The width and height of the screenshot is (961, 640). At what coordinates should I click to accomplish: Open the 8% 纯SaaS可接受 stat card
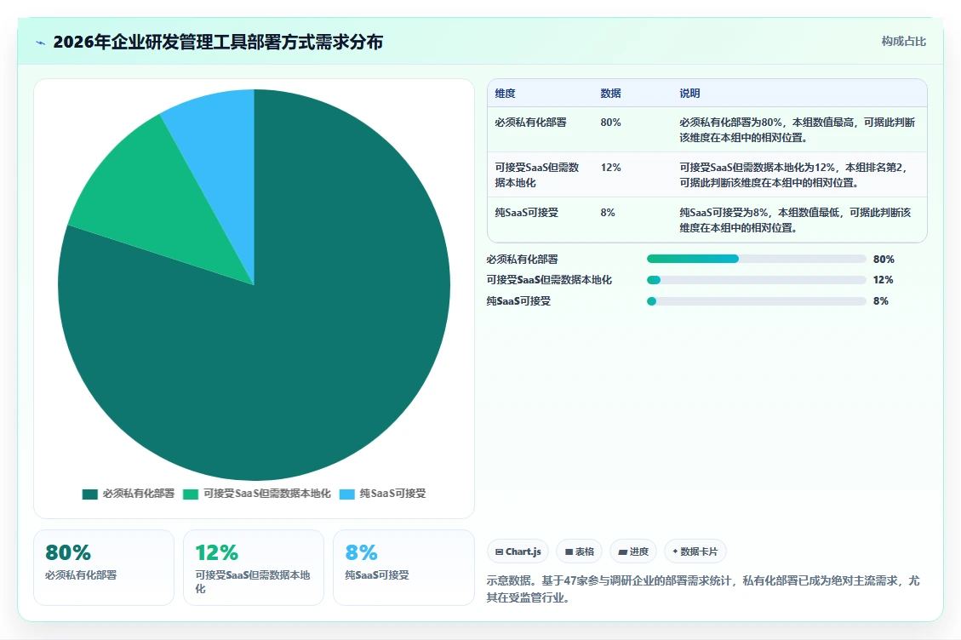point(403,568)
